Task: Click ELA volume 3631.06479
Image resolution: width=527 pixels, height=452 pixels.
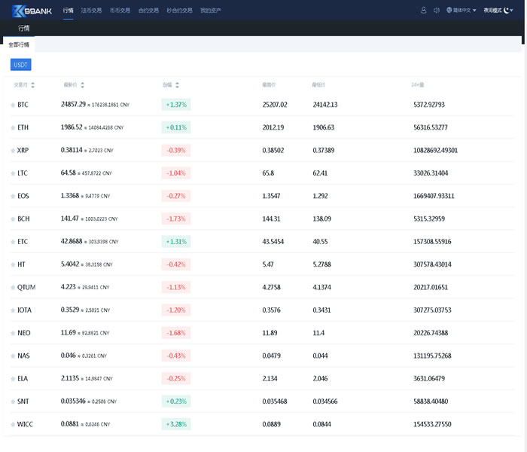Action: pyautogui.click(x=429, y=379)
